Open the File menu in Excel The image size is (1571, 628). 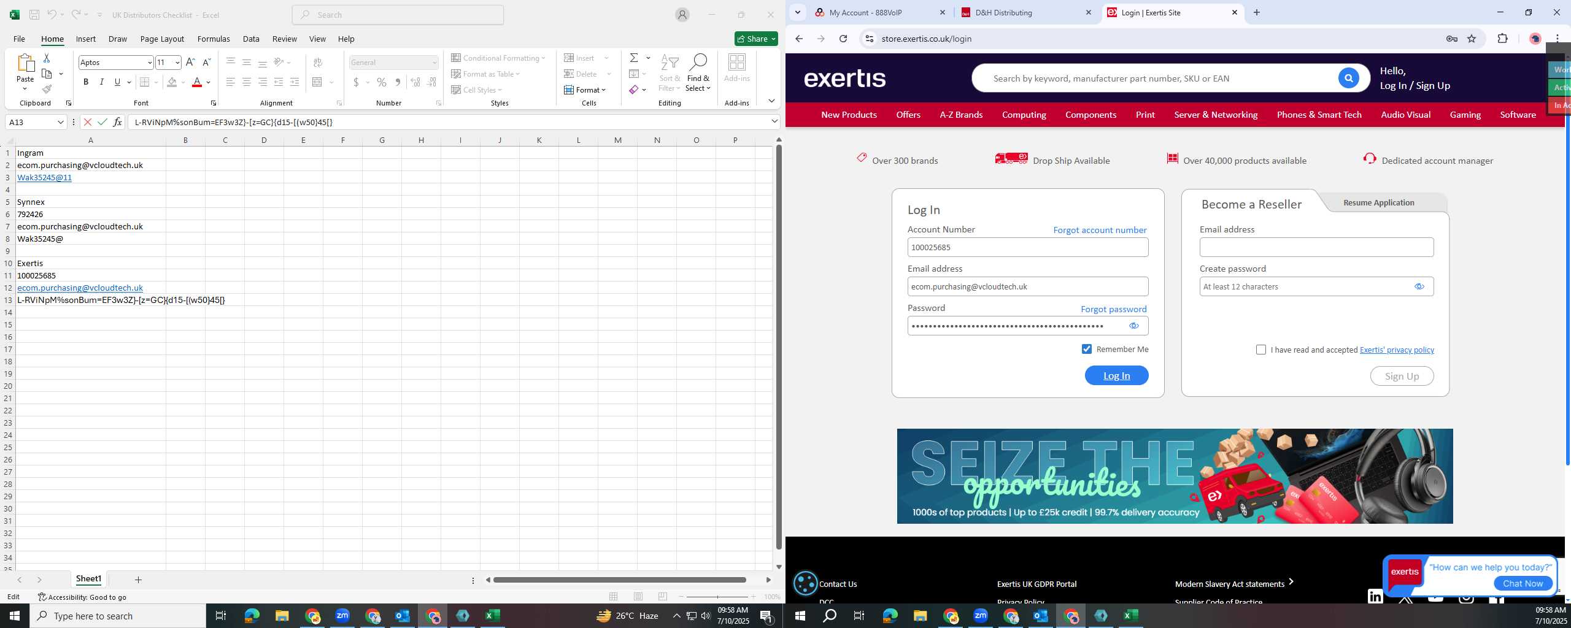point(19,39)
